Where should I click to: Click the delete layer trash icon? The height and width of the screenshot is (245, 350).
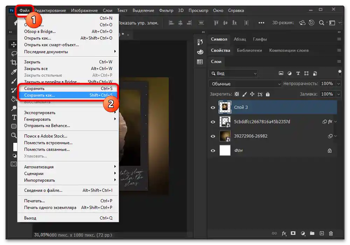[331, 233]
